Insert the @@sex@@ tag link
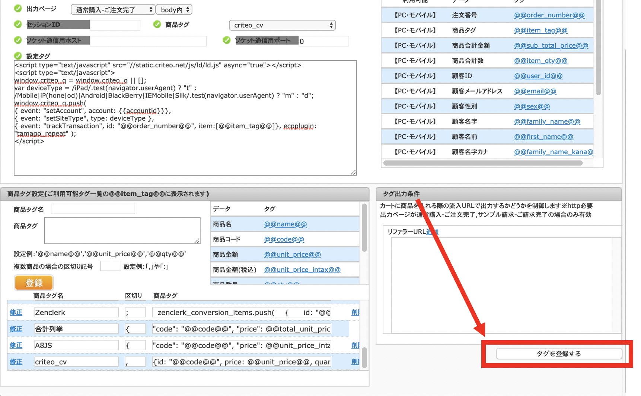Image resolution: width=641 pixels, height=396 pixels. pos(532,106)
